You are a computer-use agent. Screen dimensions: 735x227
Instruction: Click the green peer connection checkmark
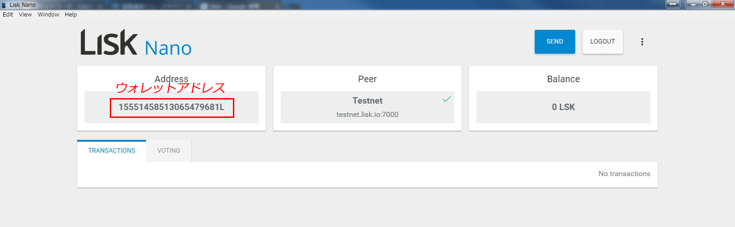click(x=447, y=99)
